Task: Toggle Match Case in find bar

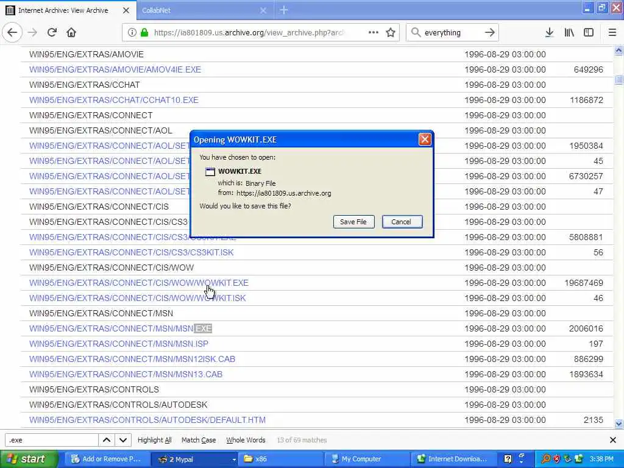Action: [x=199, y=440]
